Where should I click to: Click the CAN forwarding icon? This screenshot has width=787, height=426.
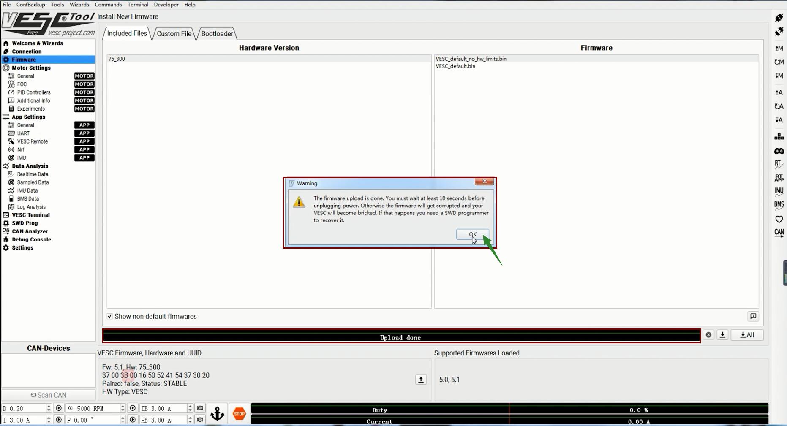[x=779, y=233]
